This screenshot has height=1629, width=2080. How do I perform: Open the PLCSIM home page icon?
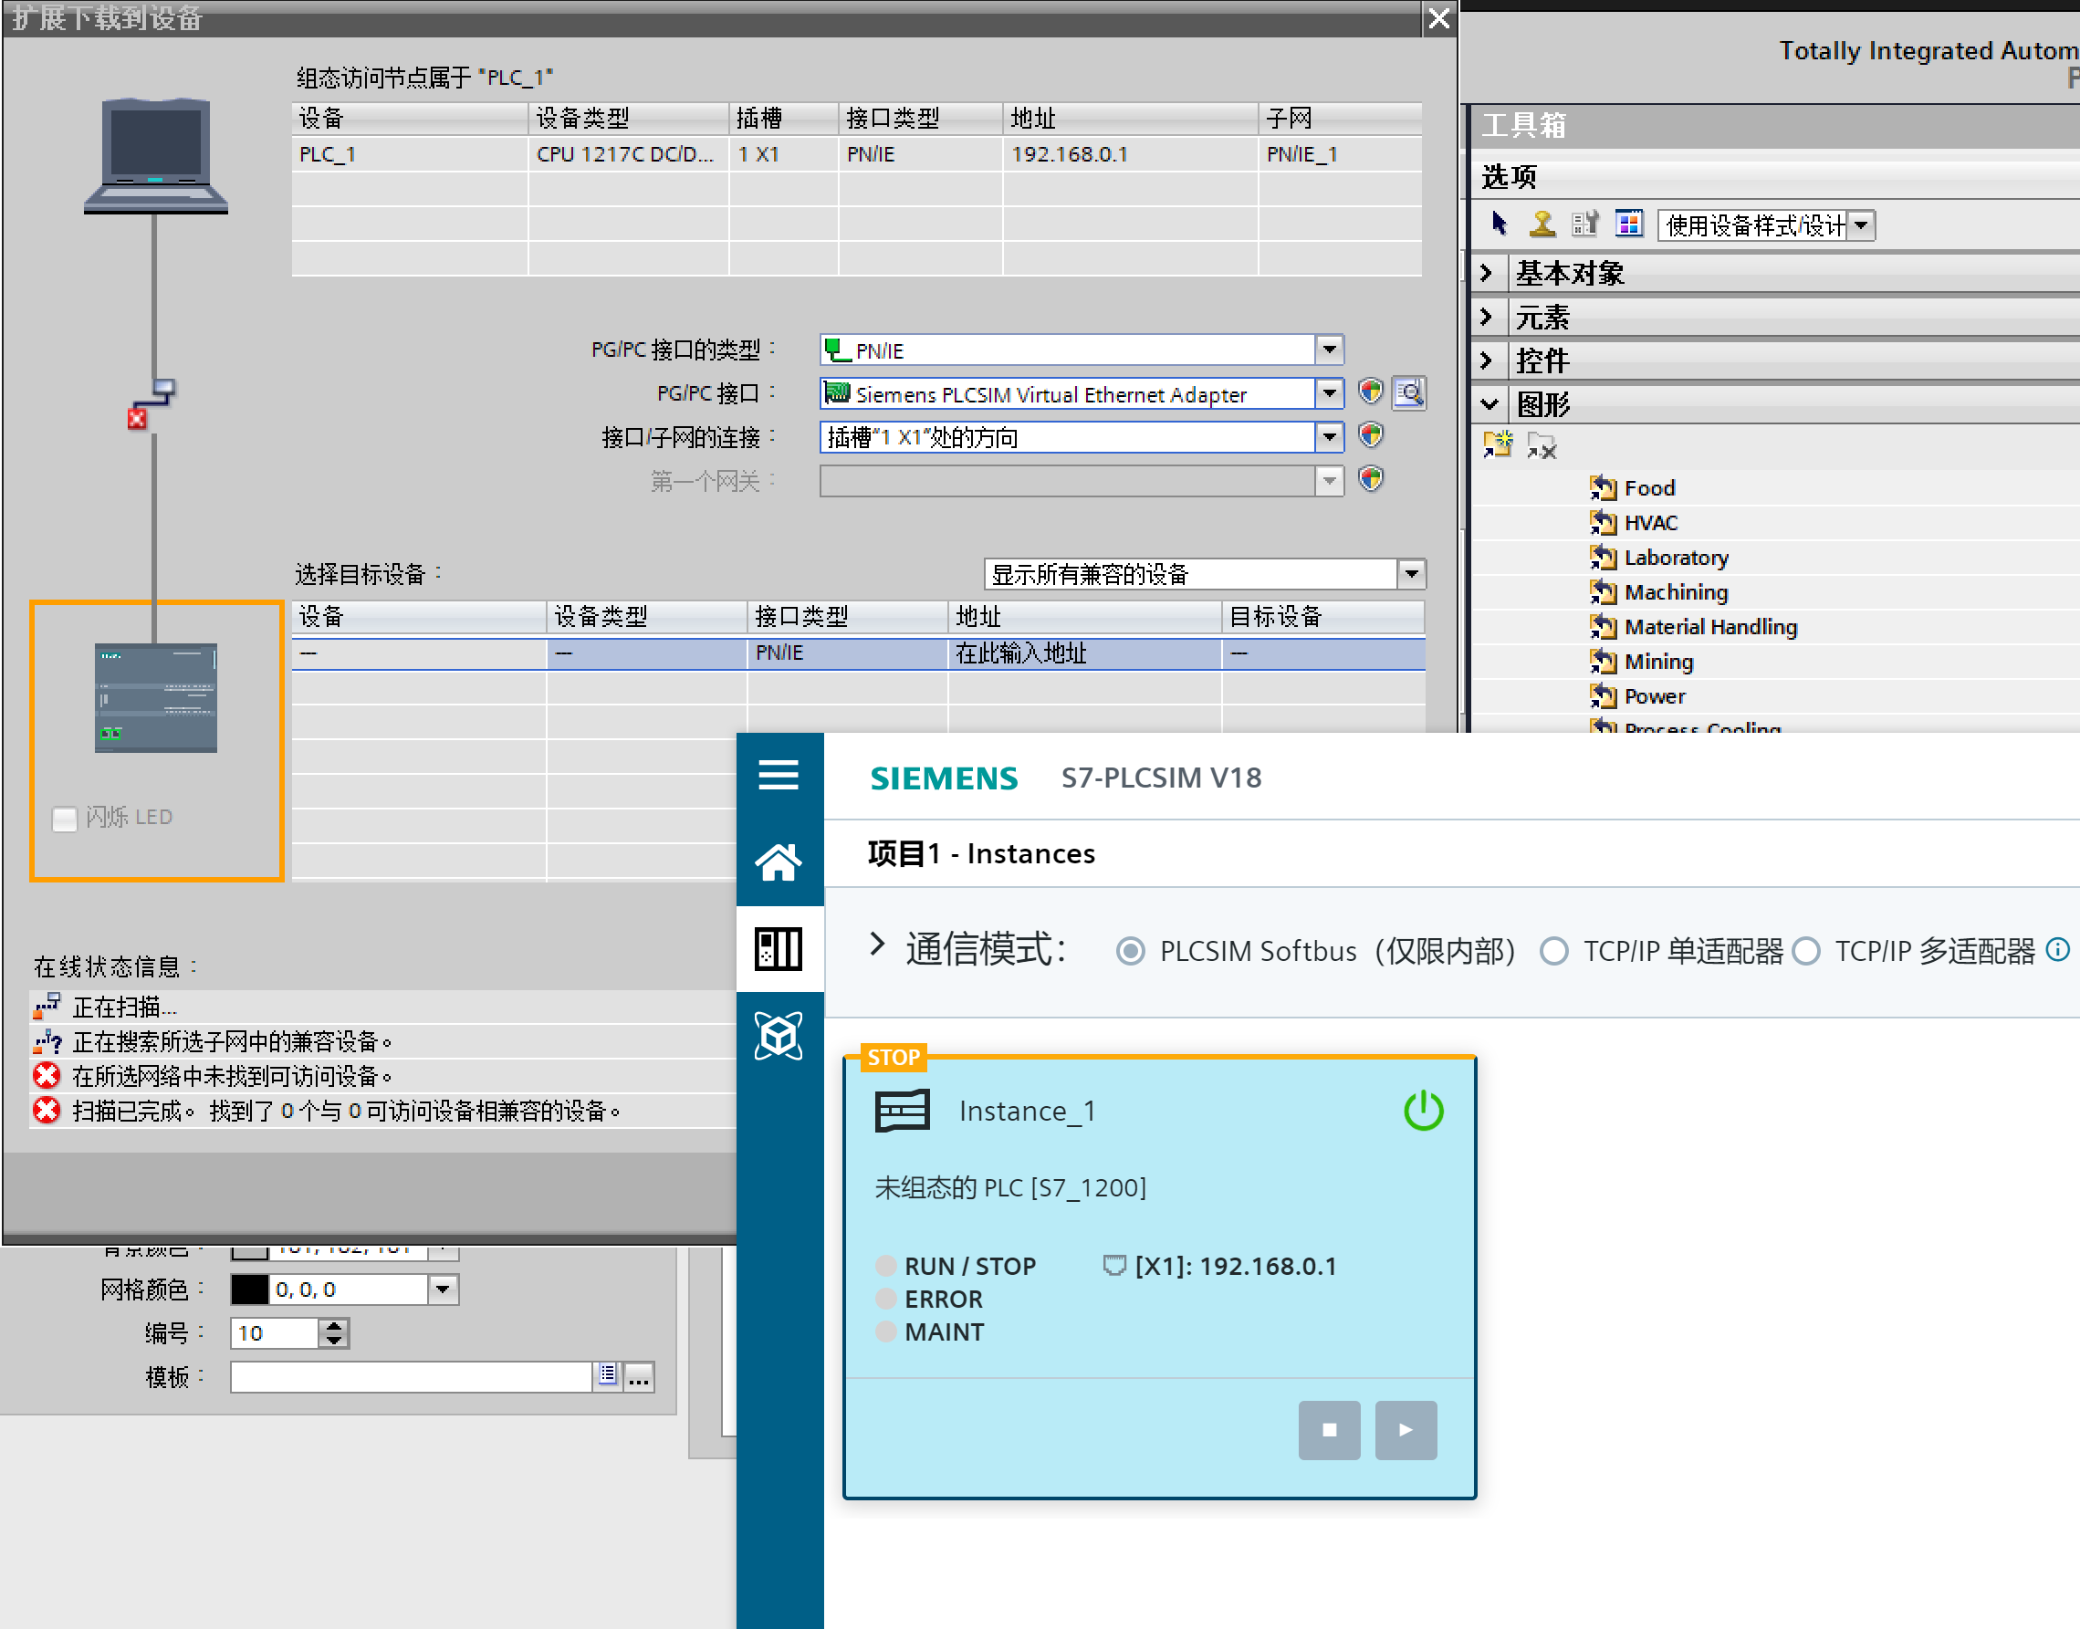coord(778,862)
